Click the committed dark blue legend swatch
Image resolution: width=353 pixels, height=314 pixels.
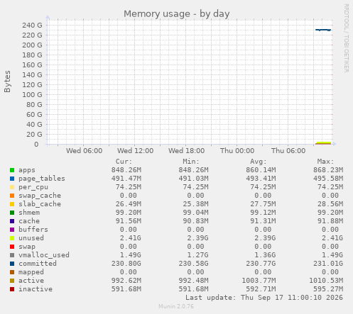12,264
